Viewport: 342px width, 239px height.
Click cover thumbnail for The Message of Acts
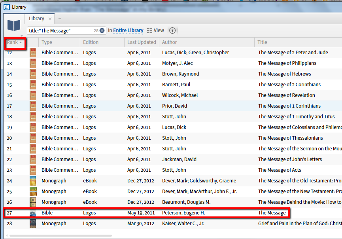[33, 170]
